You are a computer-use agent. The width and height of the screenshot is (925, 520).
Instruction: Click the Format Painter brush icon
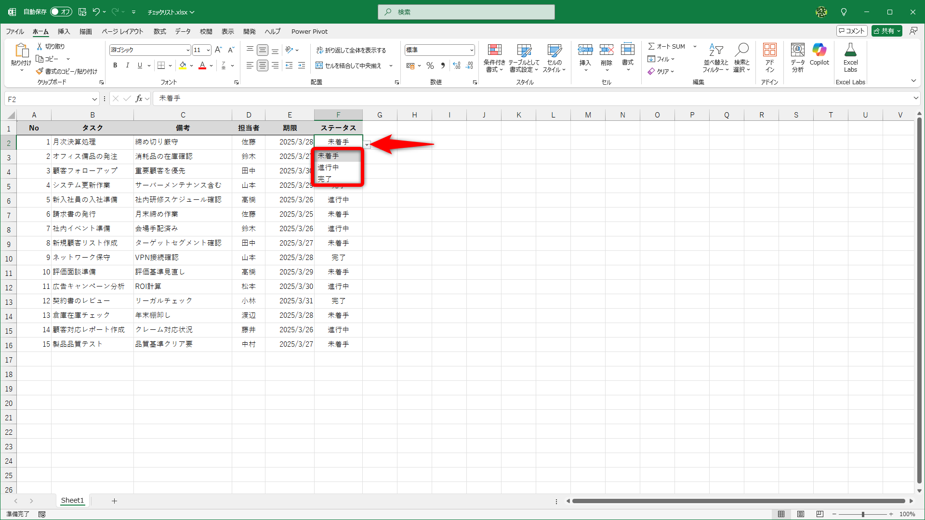pos(40,71)
